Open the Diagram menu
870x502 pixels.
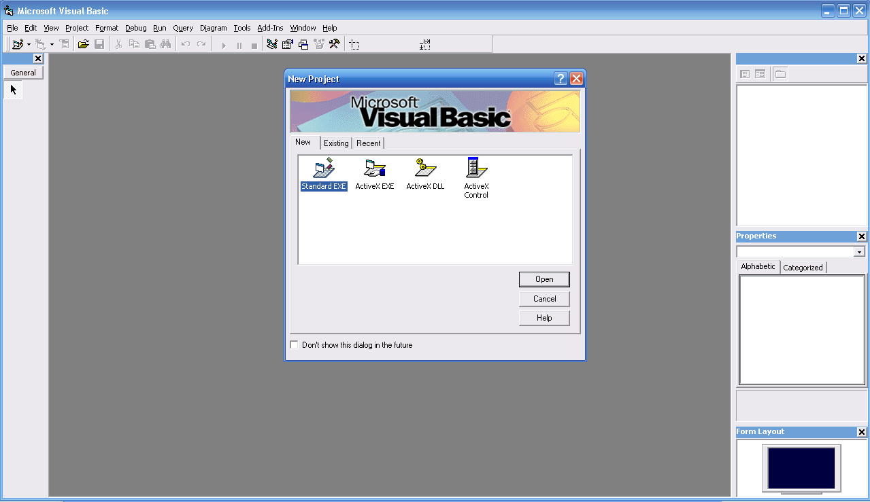pos(214,28)
